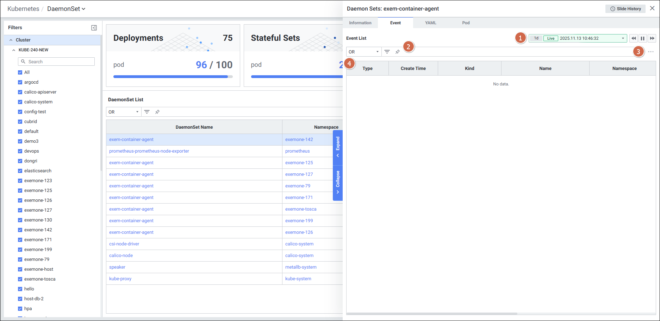Collapse the KUBE-240-NEW cluster tree node

(14, 50)
